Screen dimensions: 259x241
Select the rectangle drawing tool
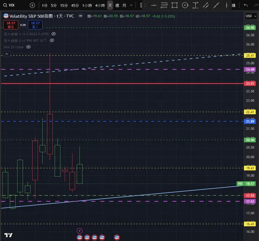175,5
